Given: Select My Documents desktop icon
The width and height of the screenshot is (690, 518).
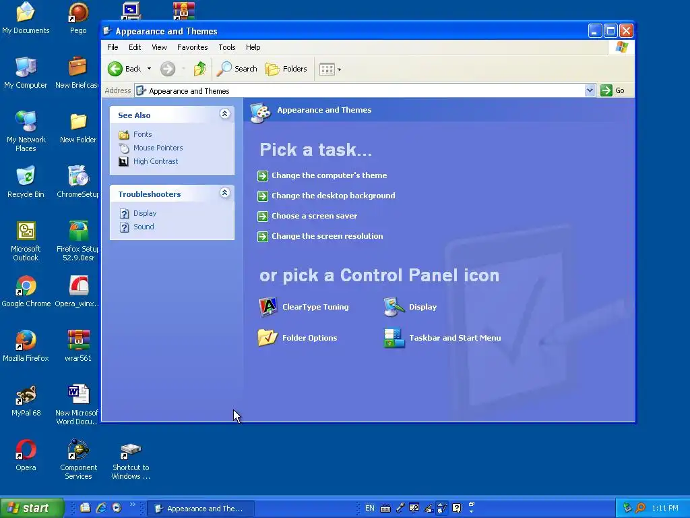Looking at the screenshot, I should coord(26,18).
